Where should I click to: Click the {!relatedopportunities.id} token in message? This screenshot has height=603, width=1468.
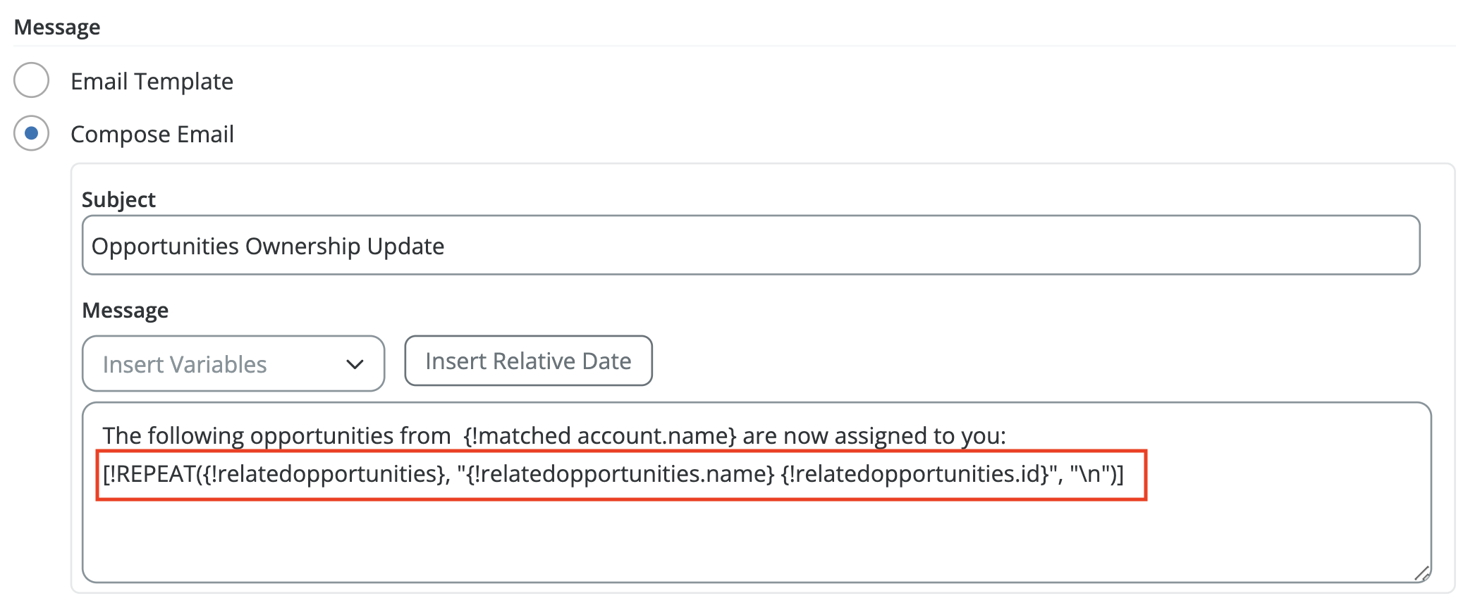[915, 474]
